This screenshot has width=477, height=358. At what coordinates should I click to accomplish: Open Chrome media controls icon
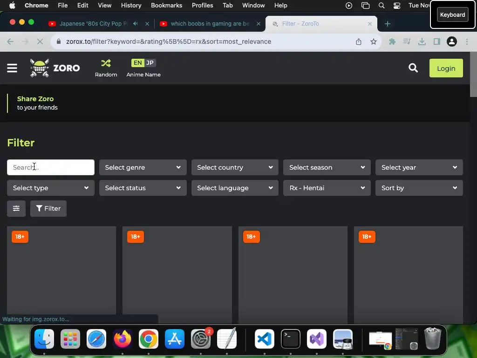tap(407, 41)
